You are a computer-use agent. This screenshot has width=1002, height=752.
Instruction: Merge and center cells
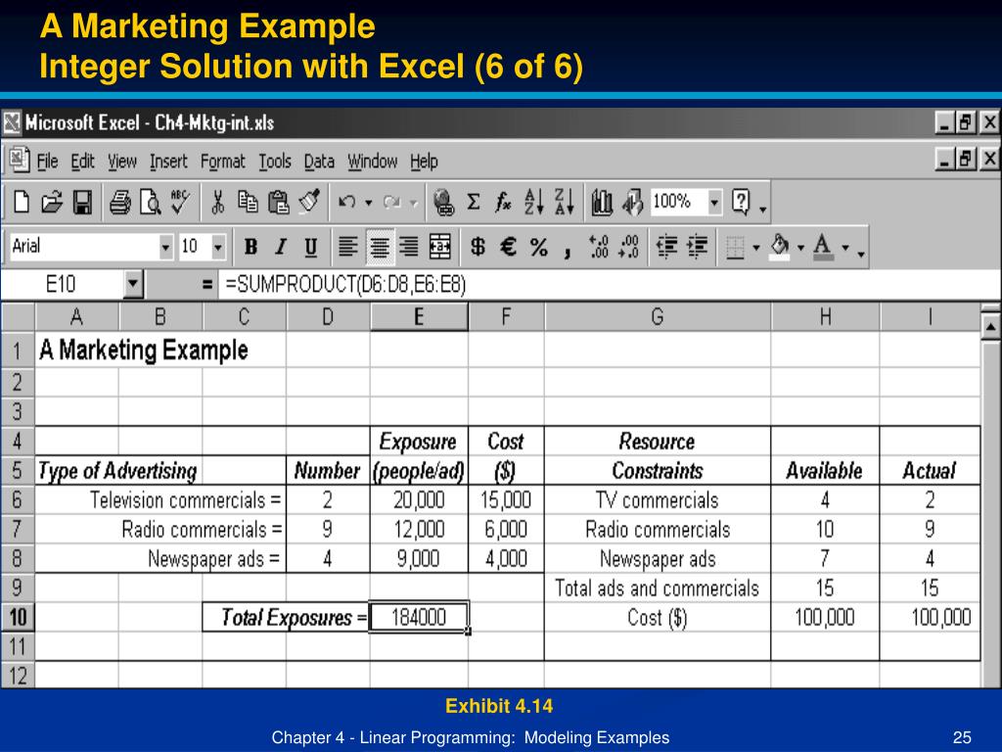439,246
